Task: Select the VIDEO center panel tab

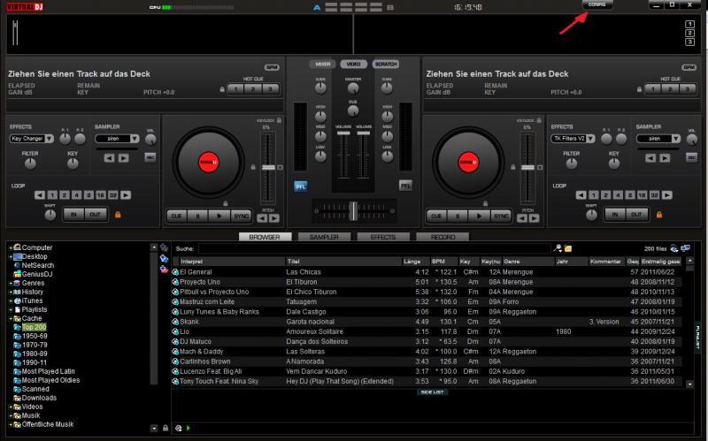Action: pyautogui.click(x=353, y=64)
